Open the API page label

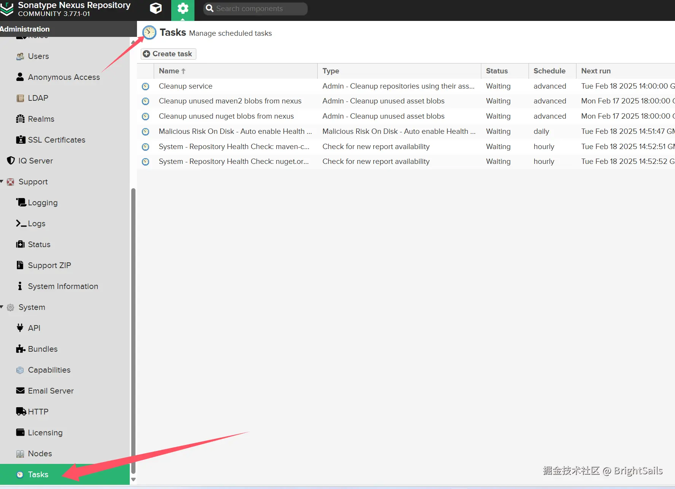pos(34,328)
